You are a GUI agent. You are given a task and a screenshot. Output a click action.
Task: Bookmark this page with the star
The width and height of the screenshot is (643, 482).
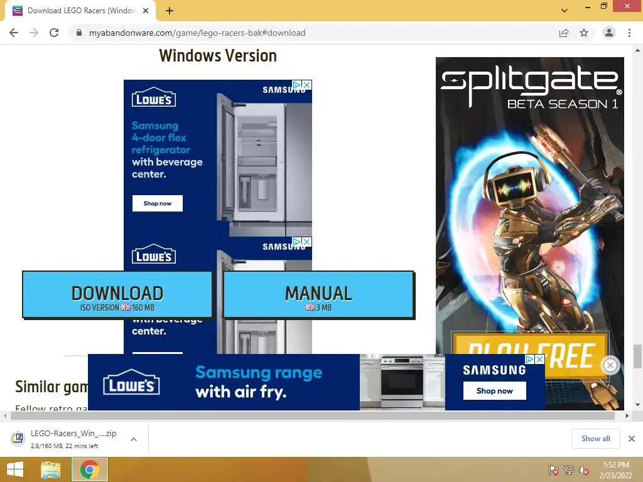click(x=584, y=33)
